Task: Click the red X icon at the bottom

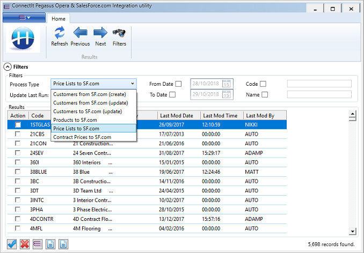Action: click(x=25, y=244)
